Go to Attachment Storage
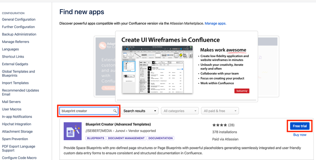Image resolution: width=316 pixels, height=160 pixels. click(17, 132)
